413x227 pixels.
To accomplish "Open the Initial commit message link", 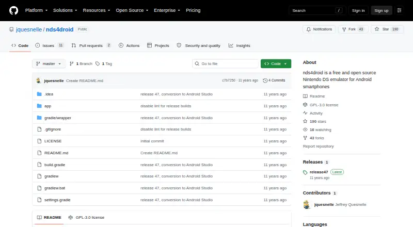I will click(152, 141).
